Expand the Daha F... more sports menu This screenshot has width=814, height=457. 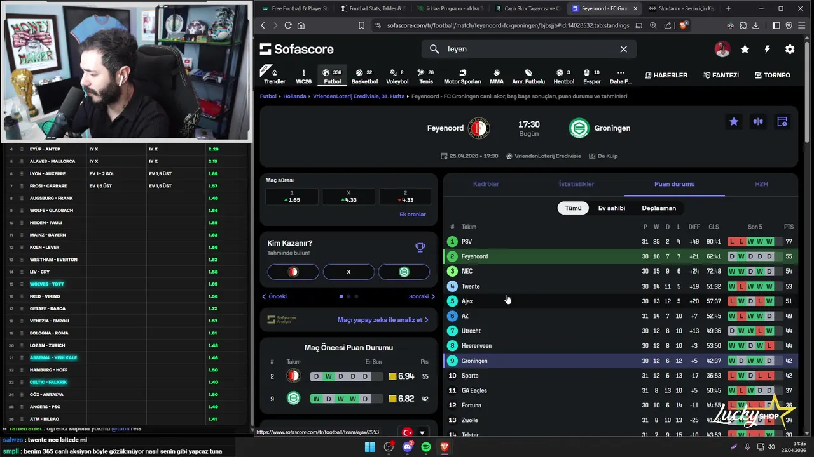pos(621,76)
